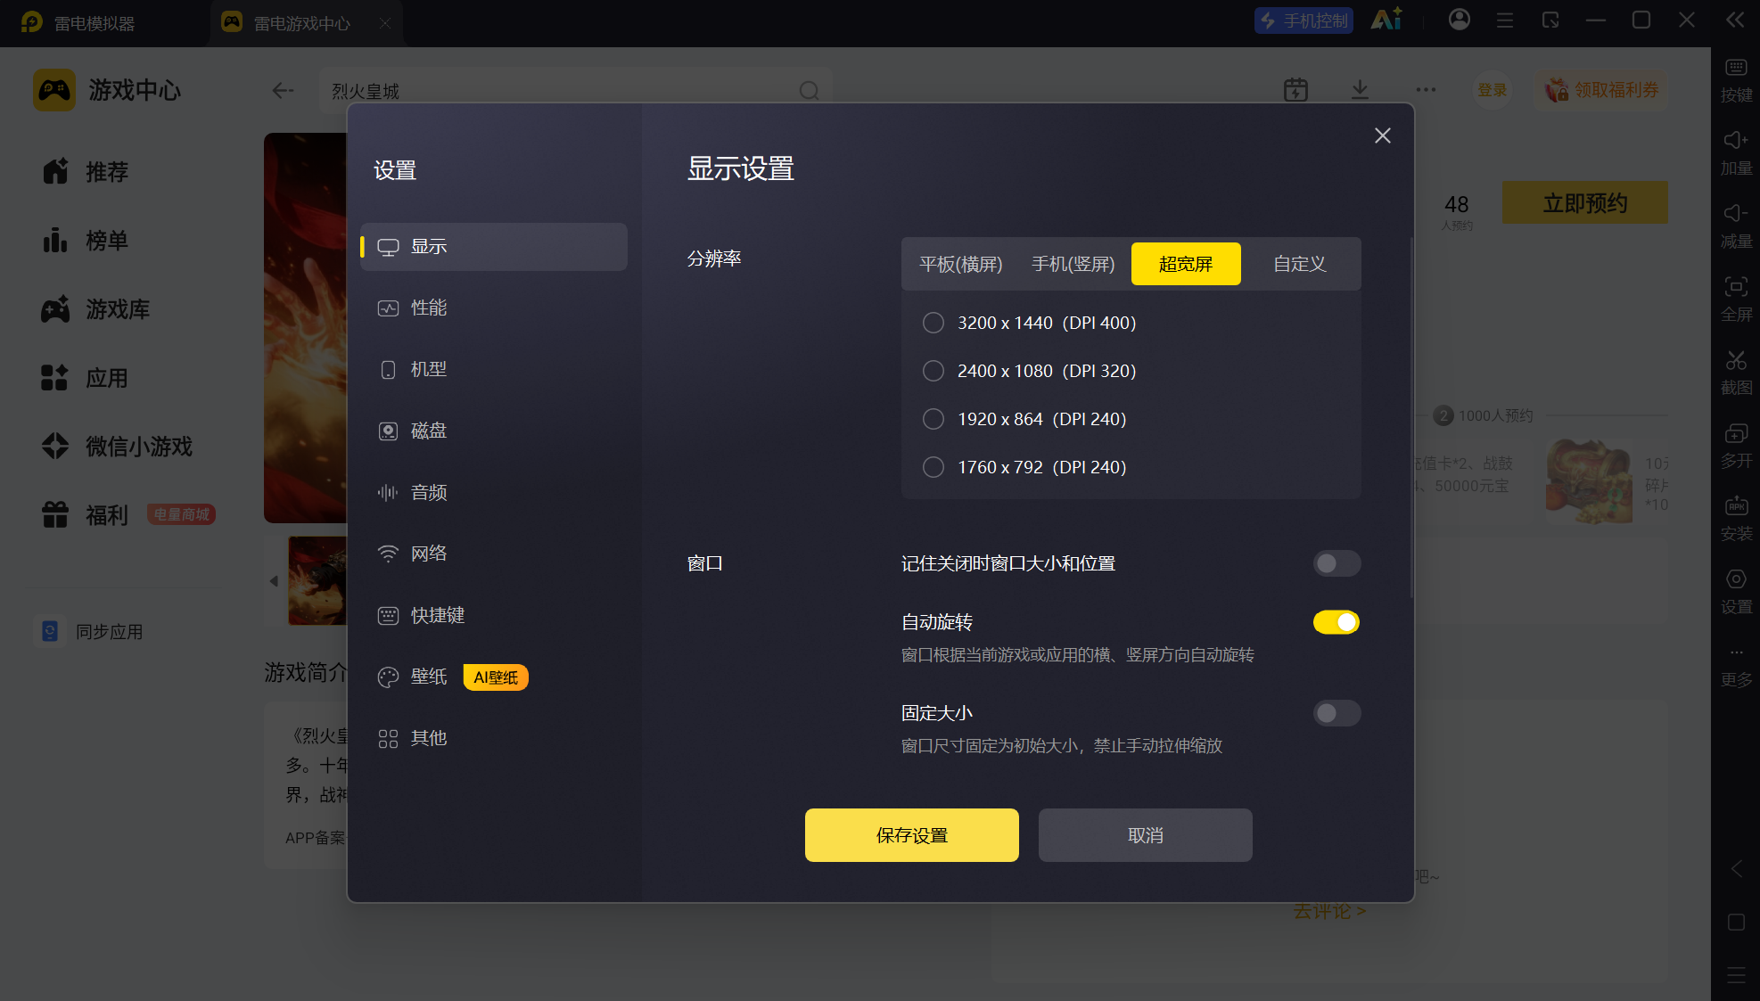Toggle 全屏 fullscreen mode
Viewport: 1760px width, 1001px height.
1736,299
